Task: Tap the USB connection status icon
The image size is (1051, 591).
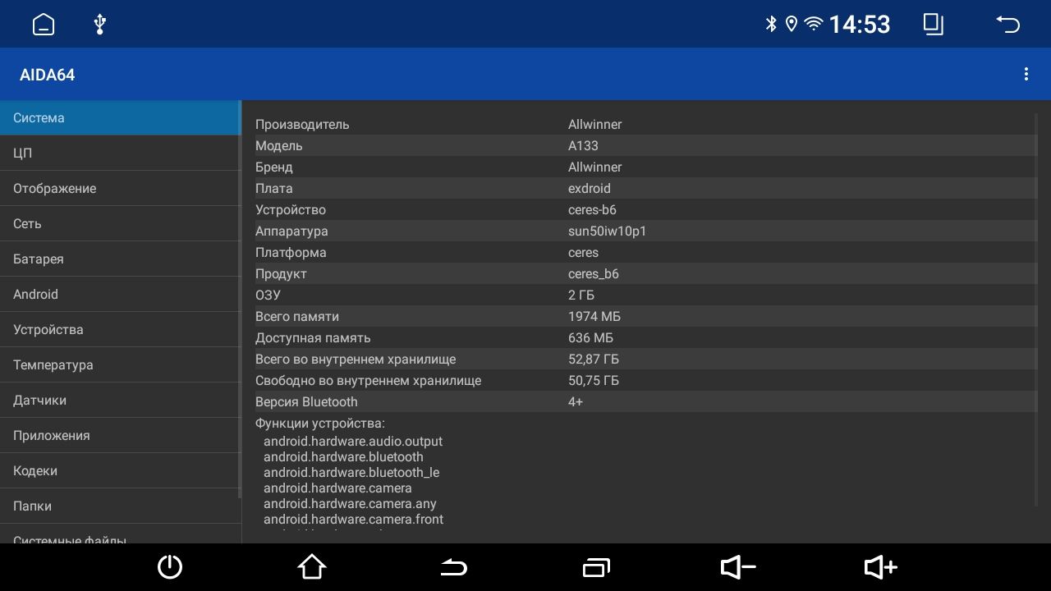Action: pos(99,24)
